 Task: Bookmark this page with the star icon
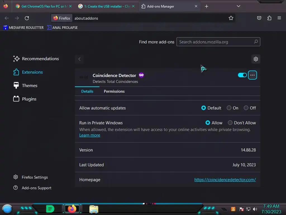[x=231, y=18]
